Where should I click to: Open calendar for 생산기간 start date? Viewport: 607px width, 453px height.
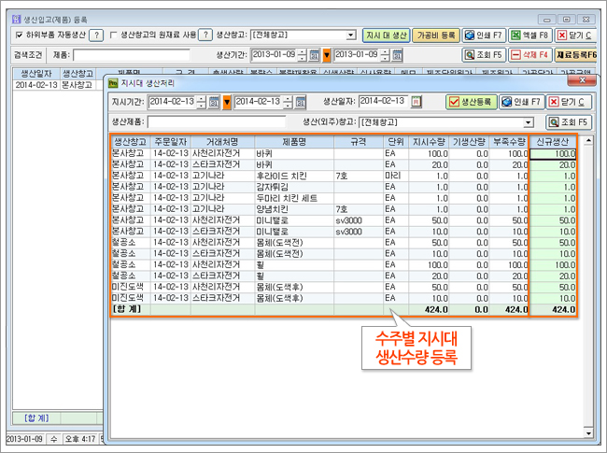pyautogui.click(x=315, y=55)
